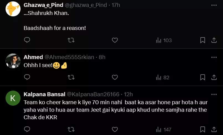Share Ahmed's tweet
223x135 pixels.
pyautogui.click(x=214, y=77)
